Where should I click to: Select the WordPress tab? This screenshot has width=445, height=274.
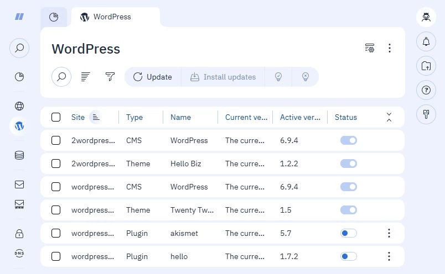[115, 17]
